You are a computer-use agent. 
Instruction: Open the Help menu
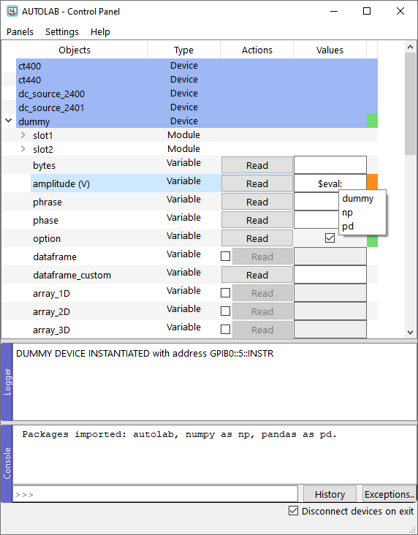(x=100, y=31)
